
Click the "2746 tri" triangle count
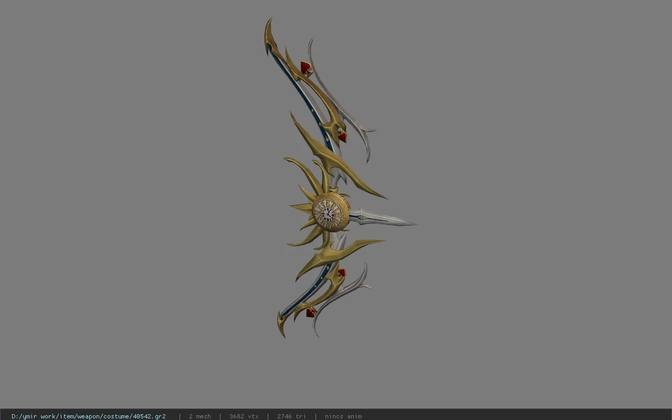[291, 416]
